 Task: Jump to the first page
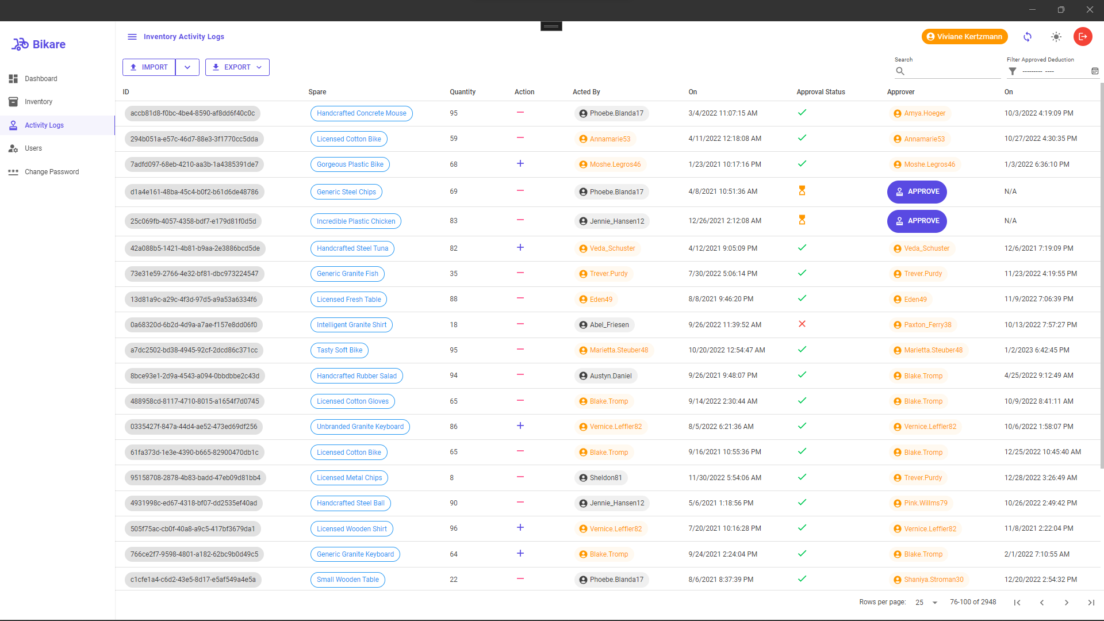[1017, 603]
